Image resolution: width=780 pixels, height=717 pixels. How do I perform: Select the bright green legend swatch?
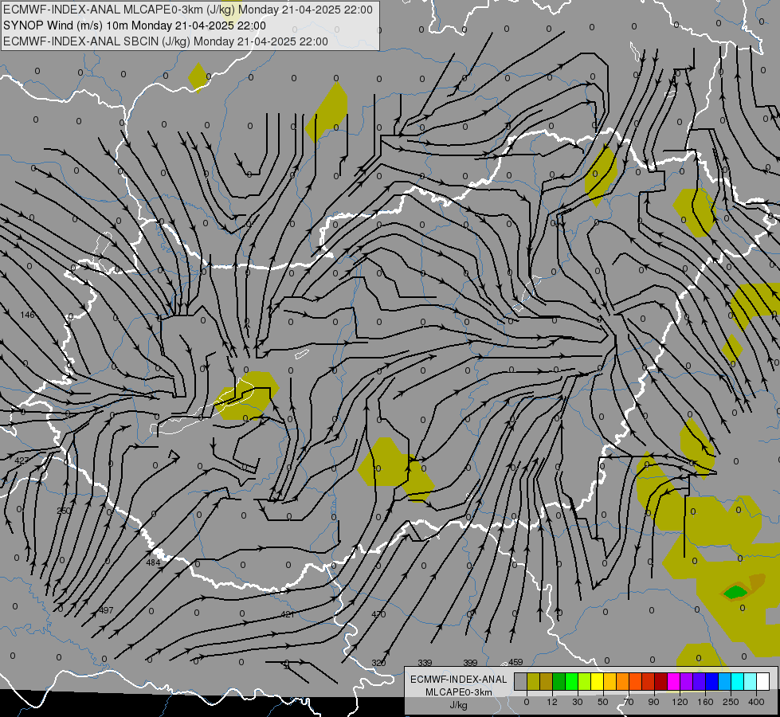click(x=571, y=681)
